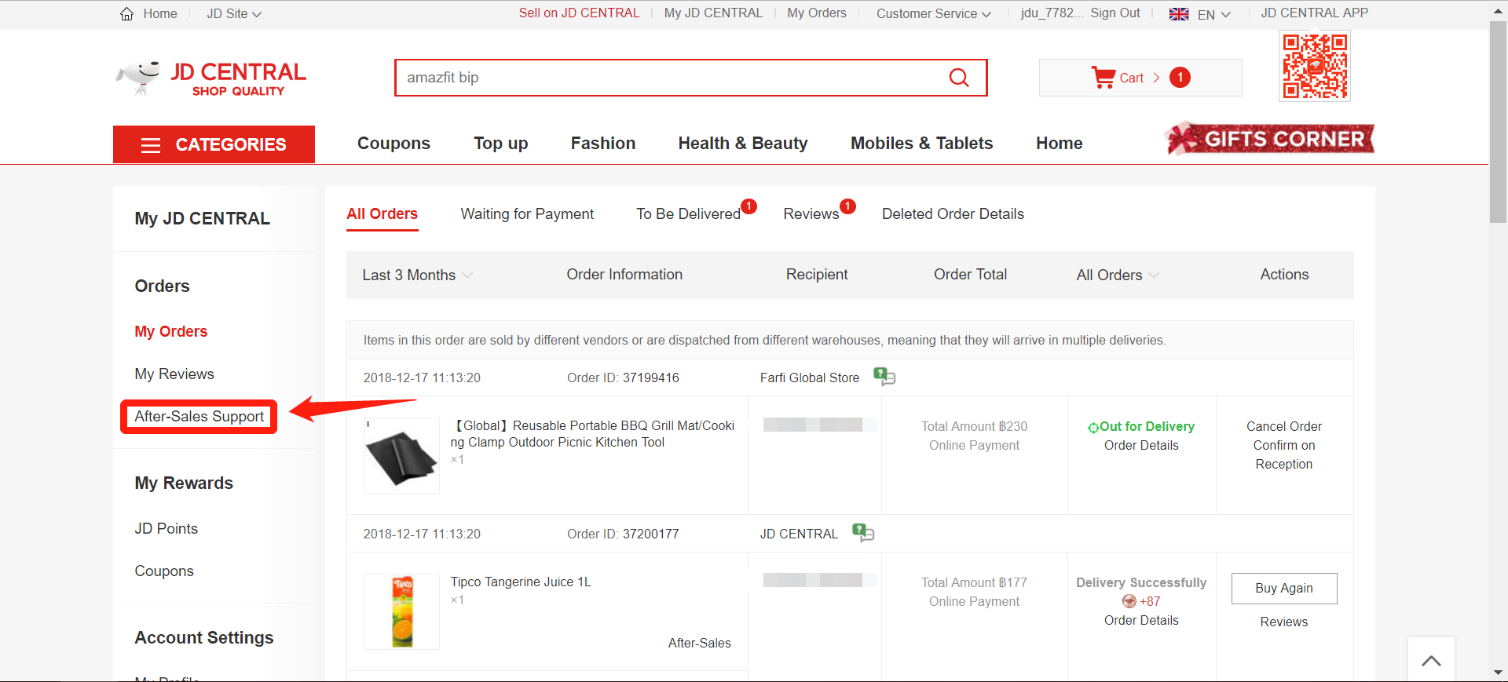Click the Home text in top bar
Viewport: 1508px width, 682px height.
point(160,13)
